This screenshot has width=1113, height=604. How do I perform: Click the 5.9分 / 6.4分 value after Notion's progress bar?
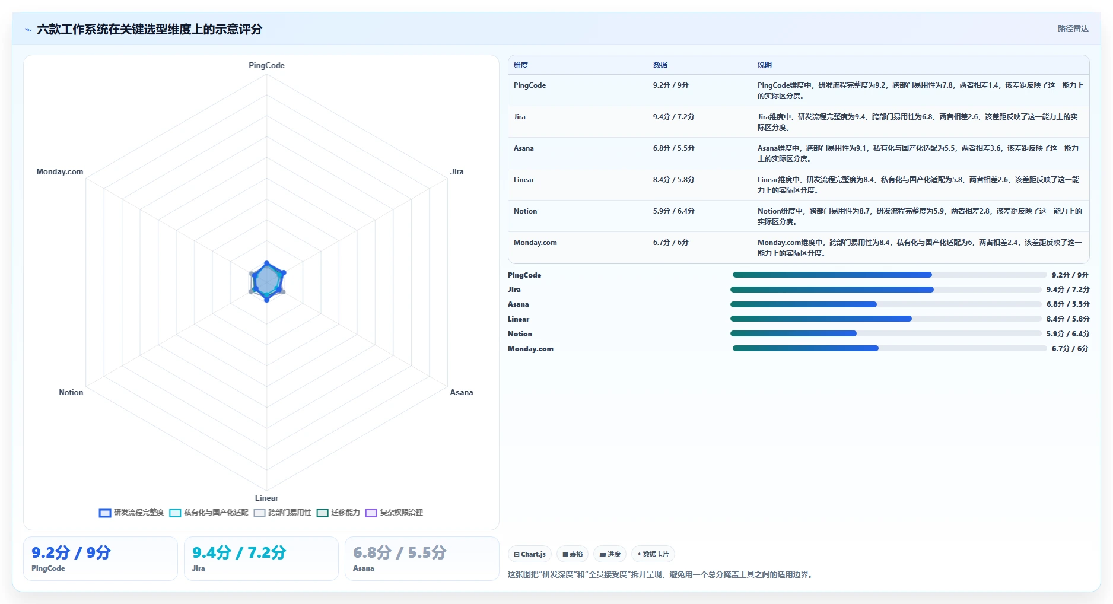click(x=1068, y=334)
